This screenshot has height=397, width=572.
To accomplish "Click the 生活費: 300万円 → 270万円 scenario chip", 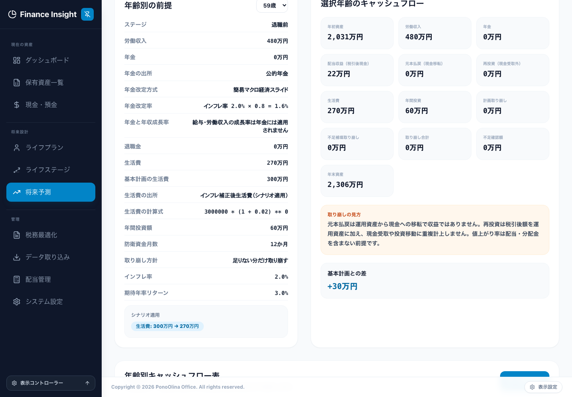I will coord(167,326).
